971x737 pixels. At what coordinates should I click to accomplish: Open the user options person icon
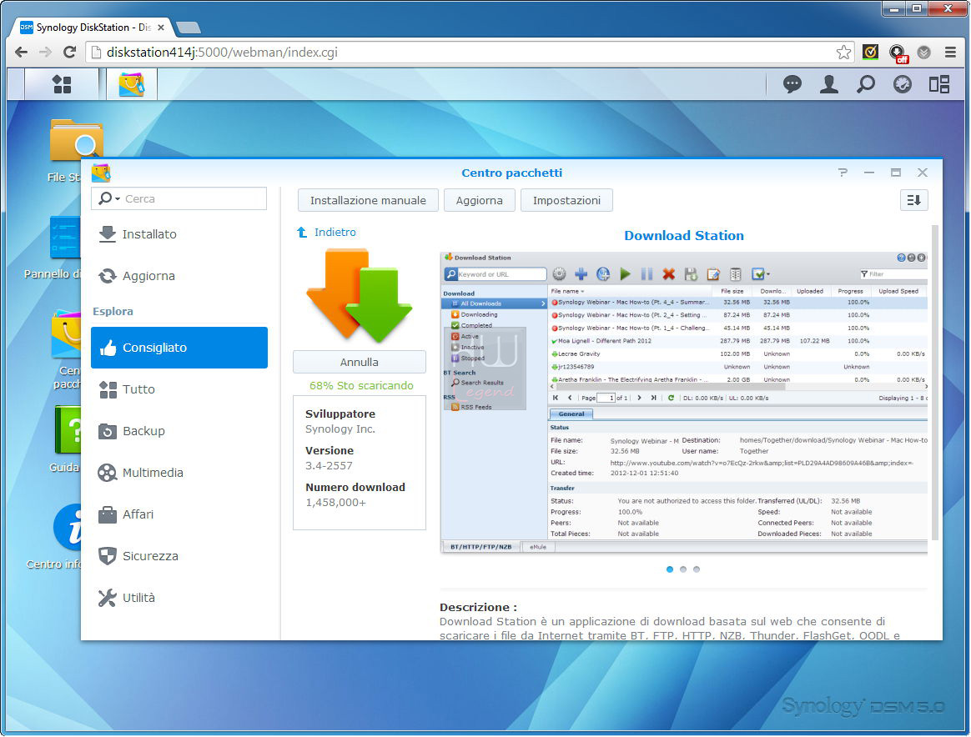pos(828,84)
